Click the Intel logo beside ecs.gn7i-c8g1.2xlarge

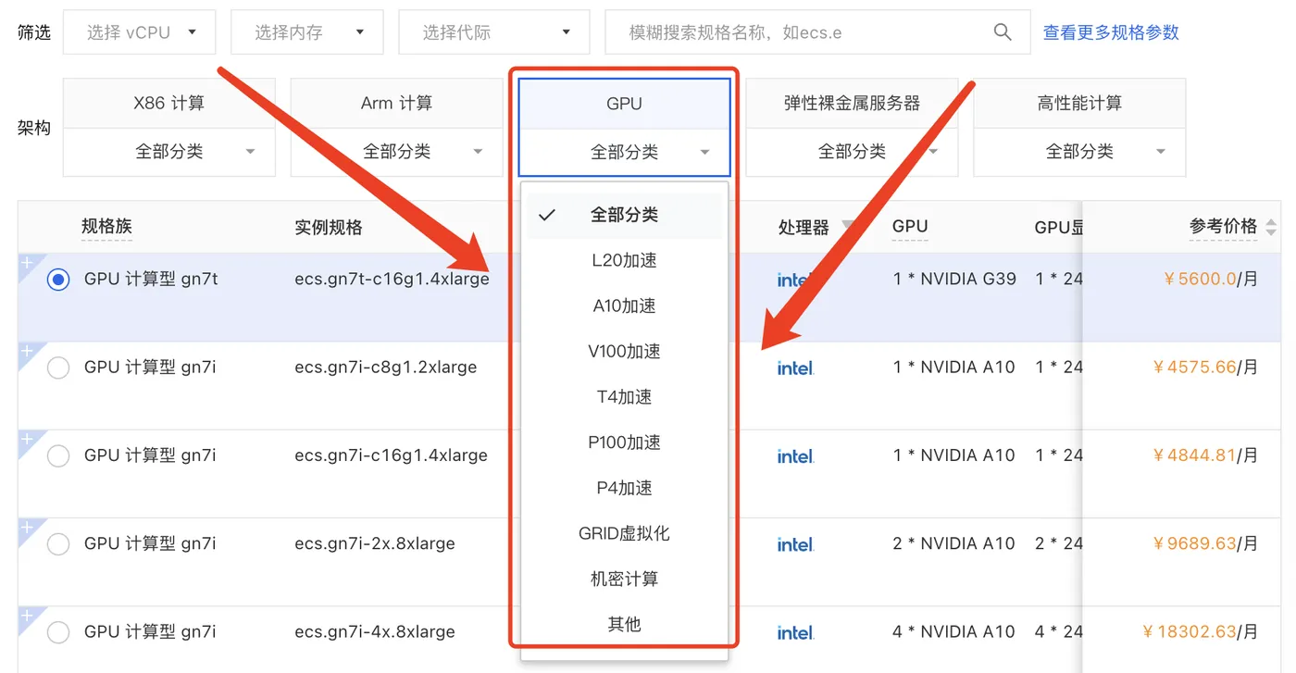pos(795,368)
